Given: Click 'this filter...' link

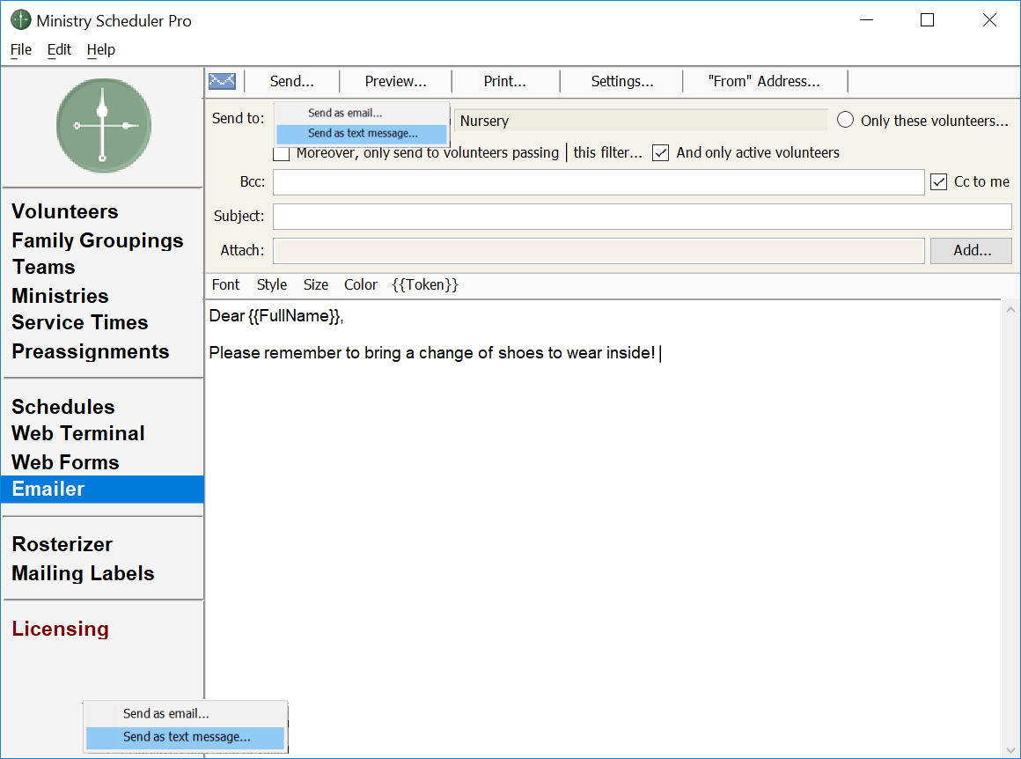Looking at the screenshot, I should (x=607, y=152).
